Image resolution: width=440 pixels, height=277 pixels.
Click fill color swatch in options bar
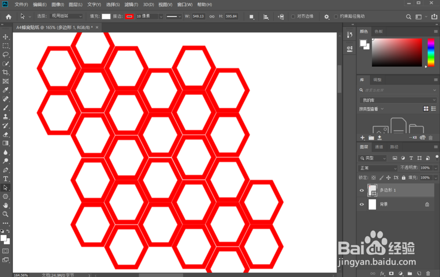tap(106, 17)
